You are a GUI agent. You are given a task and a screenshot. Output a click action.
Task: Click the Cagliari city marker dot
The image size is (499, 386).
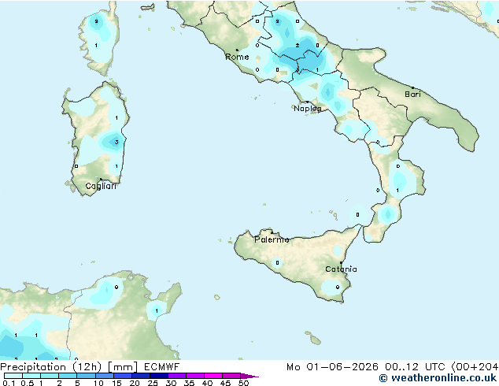coord(101,180)
